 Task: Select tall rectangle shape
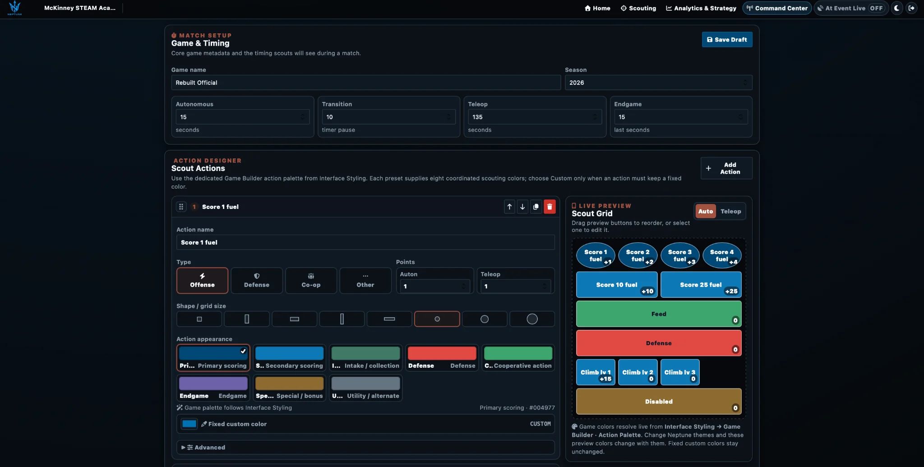click(247, 319)
